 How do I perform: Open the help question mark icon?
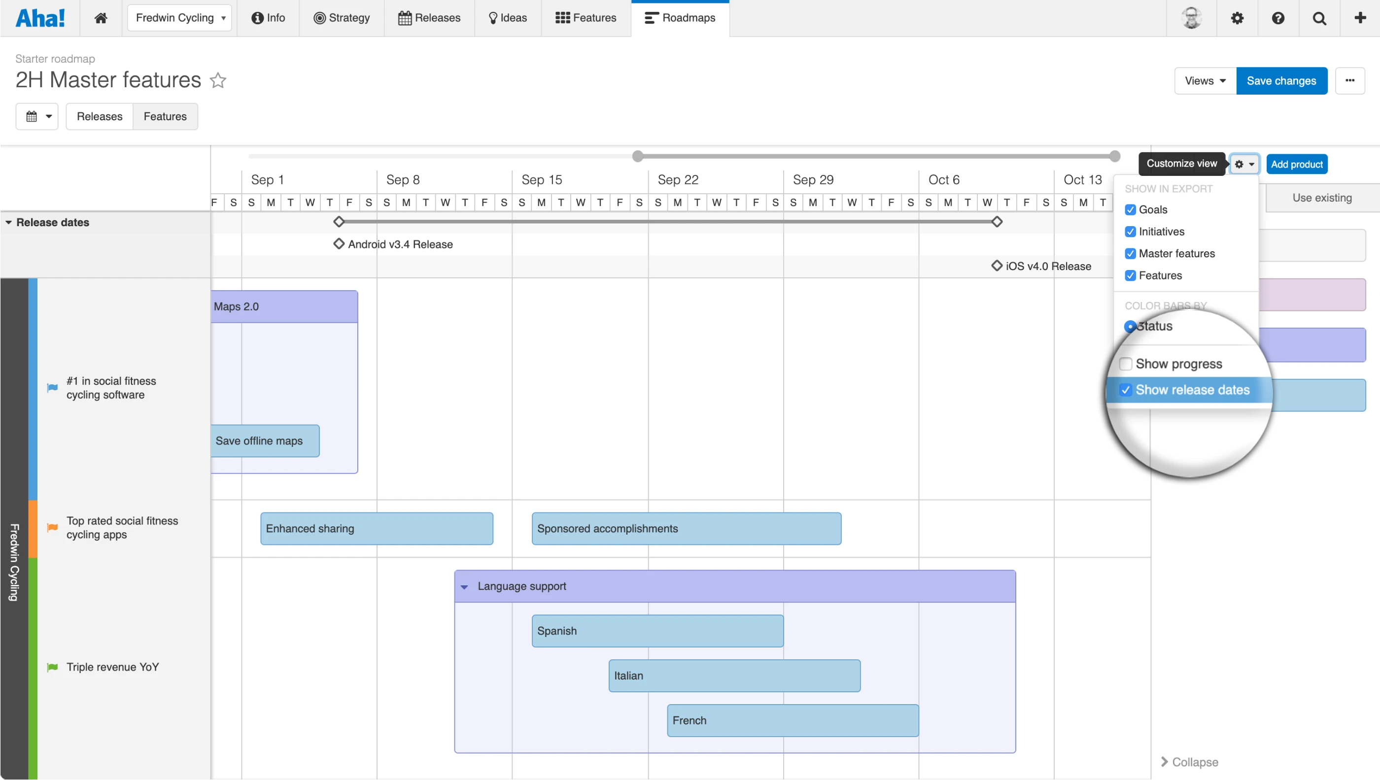click(x=1278, y=18)
